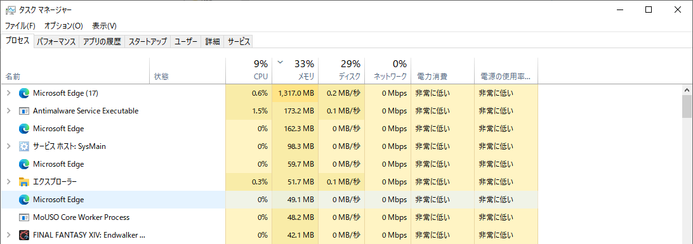
Task: Click the vertical scrollbar up arrow
Action: point(687,89)
